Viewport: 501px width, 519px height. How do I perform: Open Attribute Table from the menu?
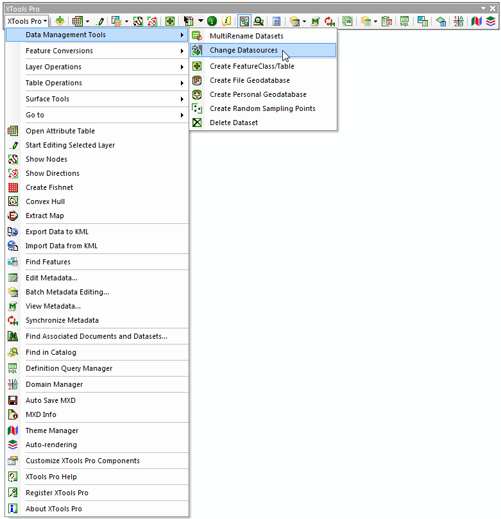tap(97, 131)
